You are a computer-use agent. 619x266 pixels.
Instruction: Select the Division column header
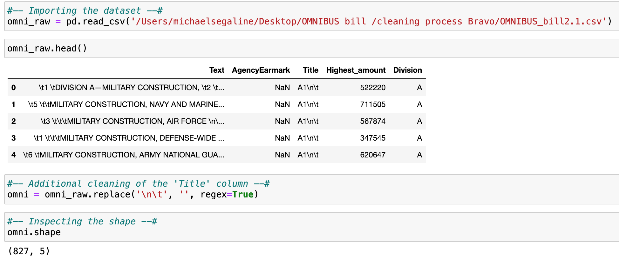(x=407, y=70)
